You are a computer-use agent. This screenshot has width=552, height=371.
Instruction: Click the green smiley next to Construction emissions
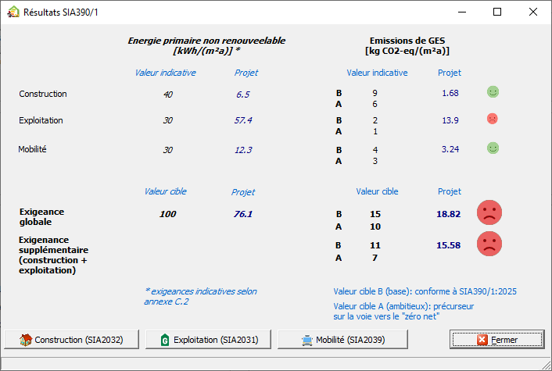point(493,92)
